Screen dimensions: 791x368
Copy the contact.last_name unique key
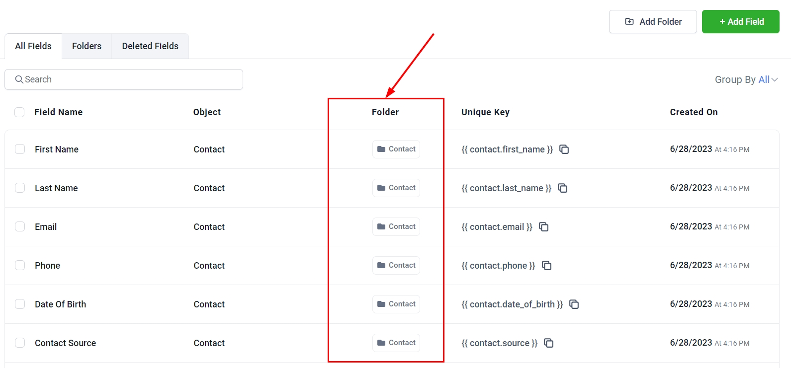[x=562, y=188]
